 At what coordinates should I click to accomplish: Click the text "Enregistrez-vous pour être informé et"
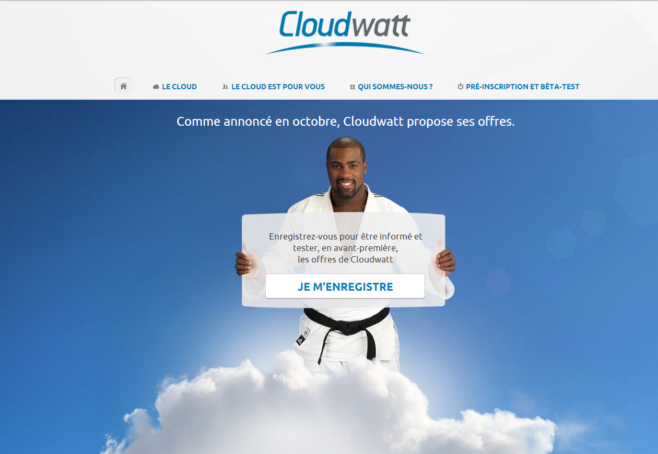pyautogui.click(x=346, y=236)
